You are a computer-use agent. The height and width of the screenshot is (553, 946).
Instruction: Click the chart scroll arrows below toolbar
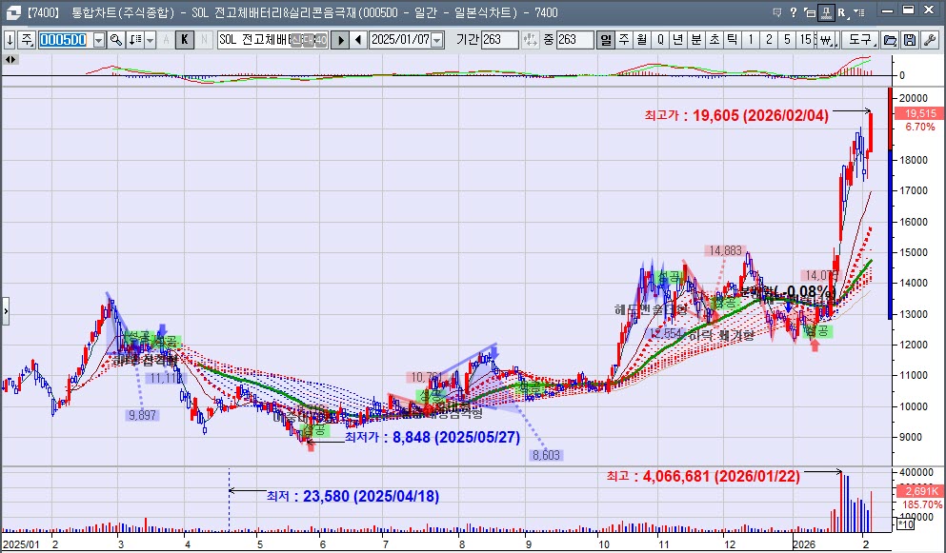(x=11, y=59)
